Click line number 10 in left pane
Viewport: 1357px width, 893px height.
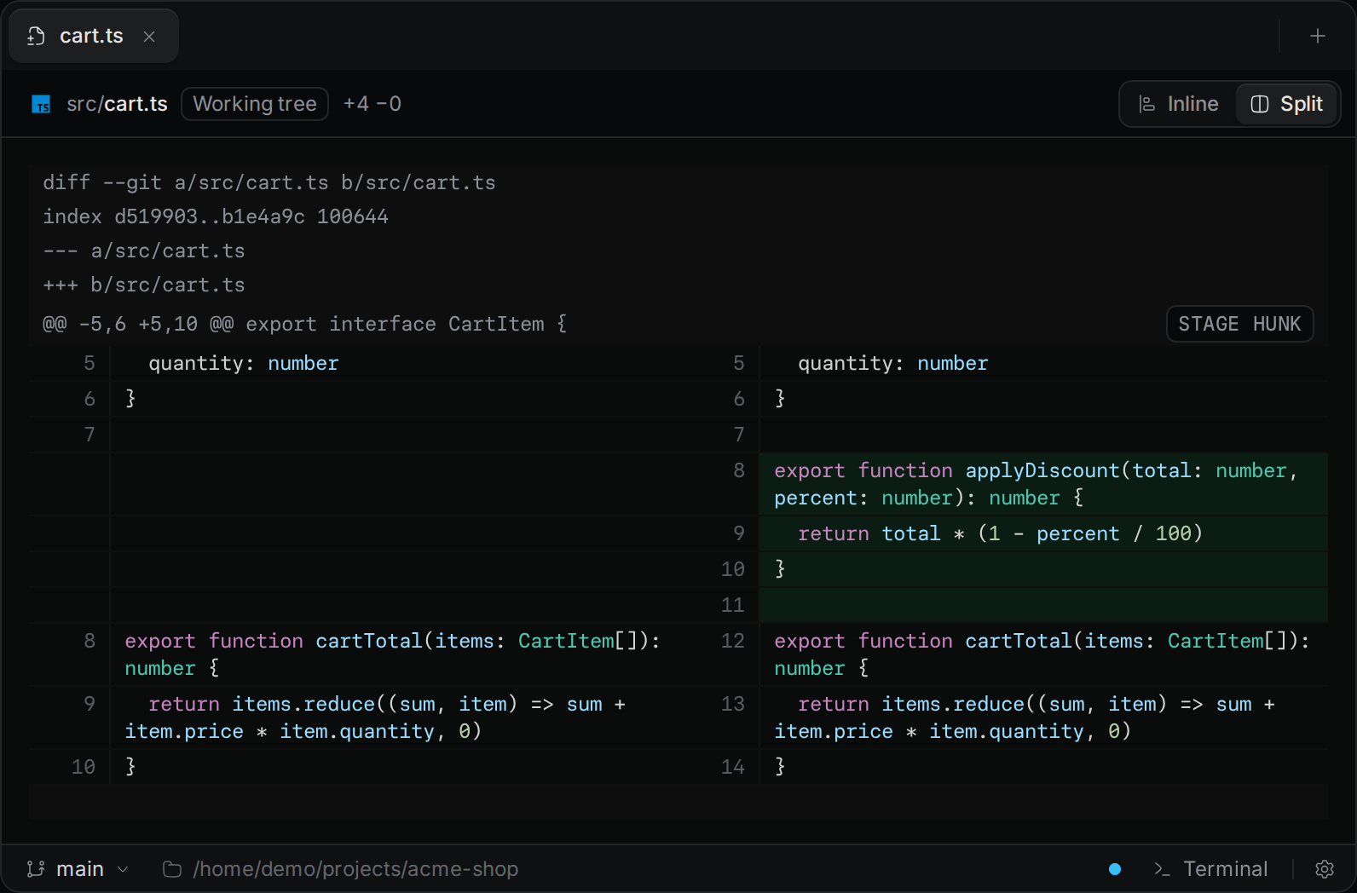coord(84,767)
